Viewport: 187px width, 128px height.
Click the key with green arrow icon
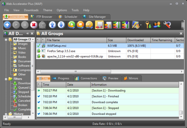coord(148,25)
